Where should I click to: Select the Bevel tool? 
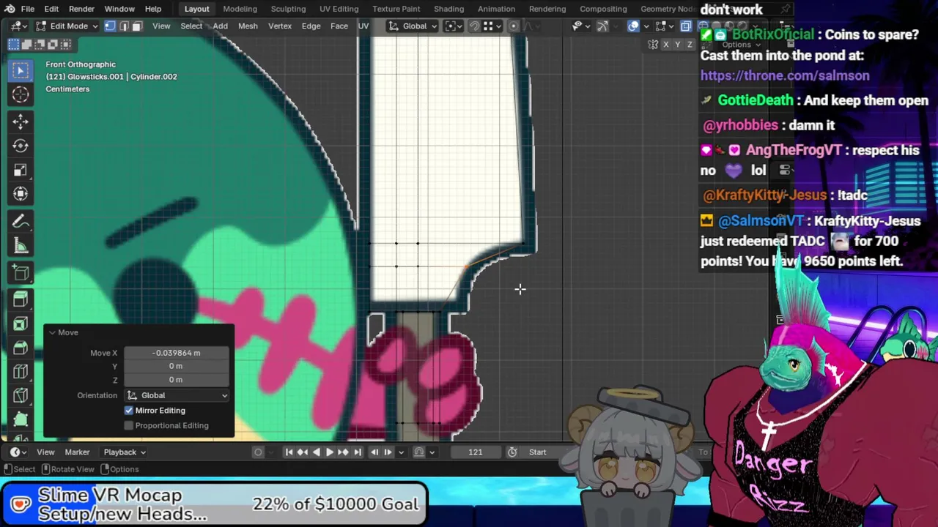[x=21, y=348]
